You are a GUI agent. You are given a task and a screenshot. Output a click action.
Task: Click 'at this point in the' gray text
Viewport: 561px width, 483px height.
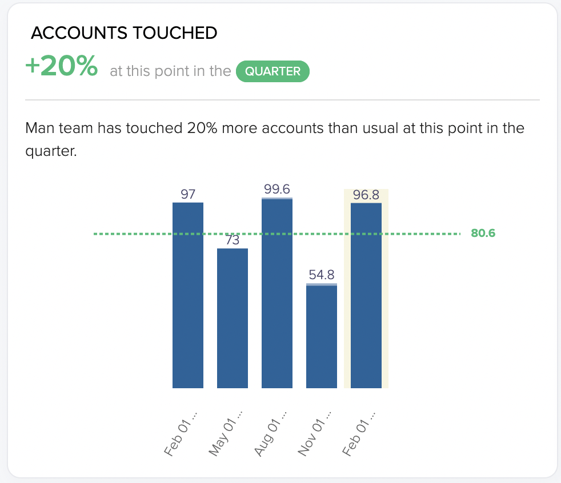pyautogui.click(x=171, y=71)
